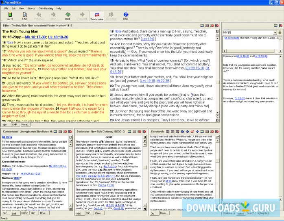Click the Sync Now toolbar icon

(x=111, y=16)
